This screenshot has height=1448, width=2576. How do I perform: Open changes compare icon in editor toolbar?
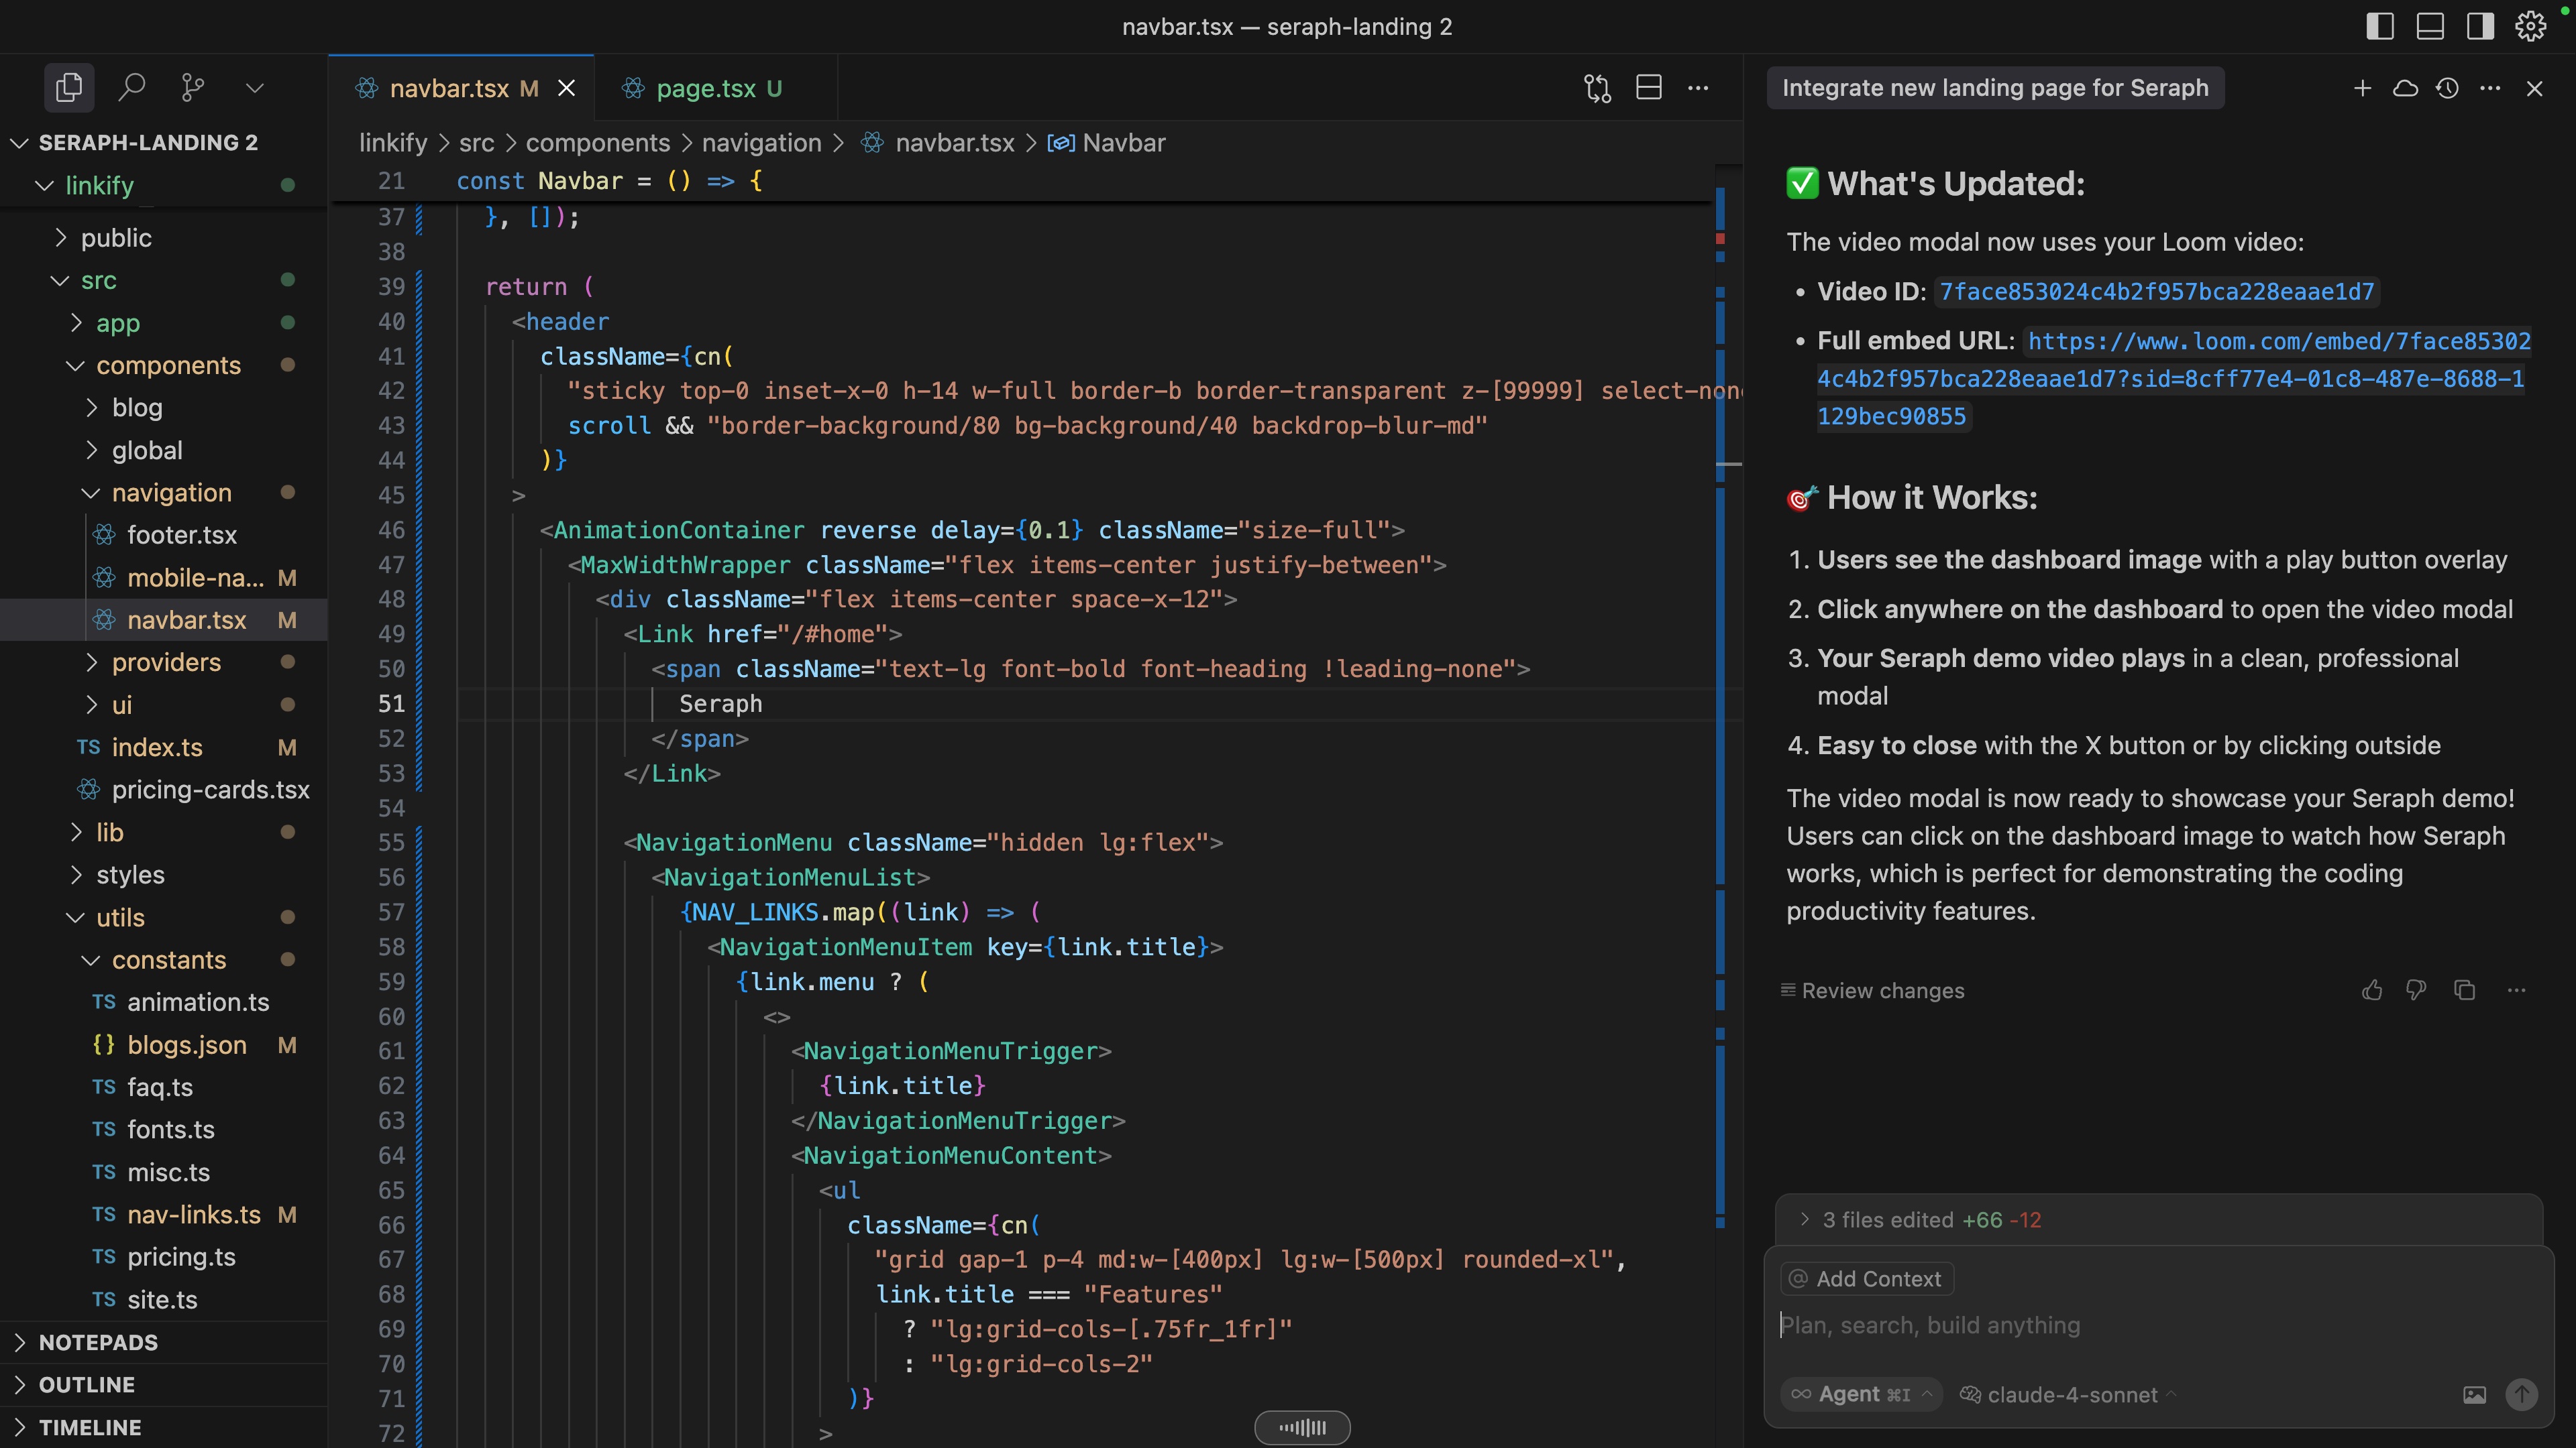(1598, 88)
